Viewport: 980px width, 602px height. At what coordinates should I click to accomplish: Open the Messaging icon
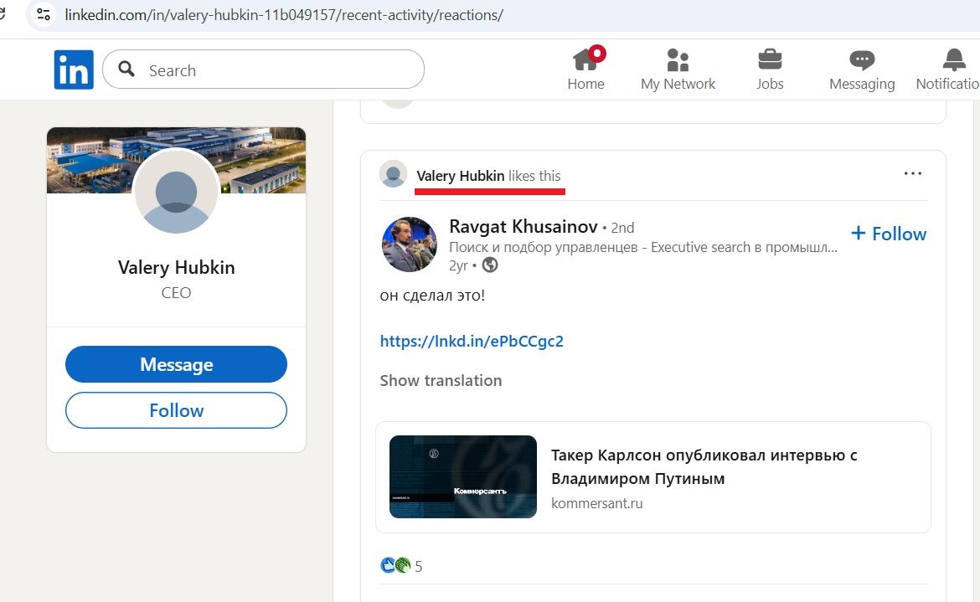point(861,60)
